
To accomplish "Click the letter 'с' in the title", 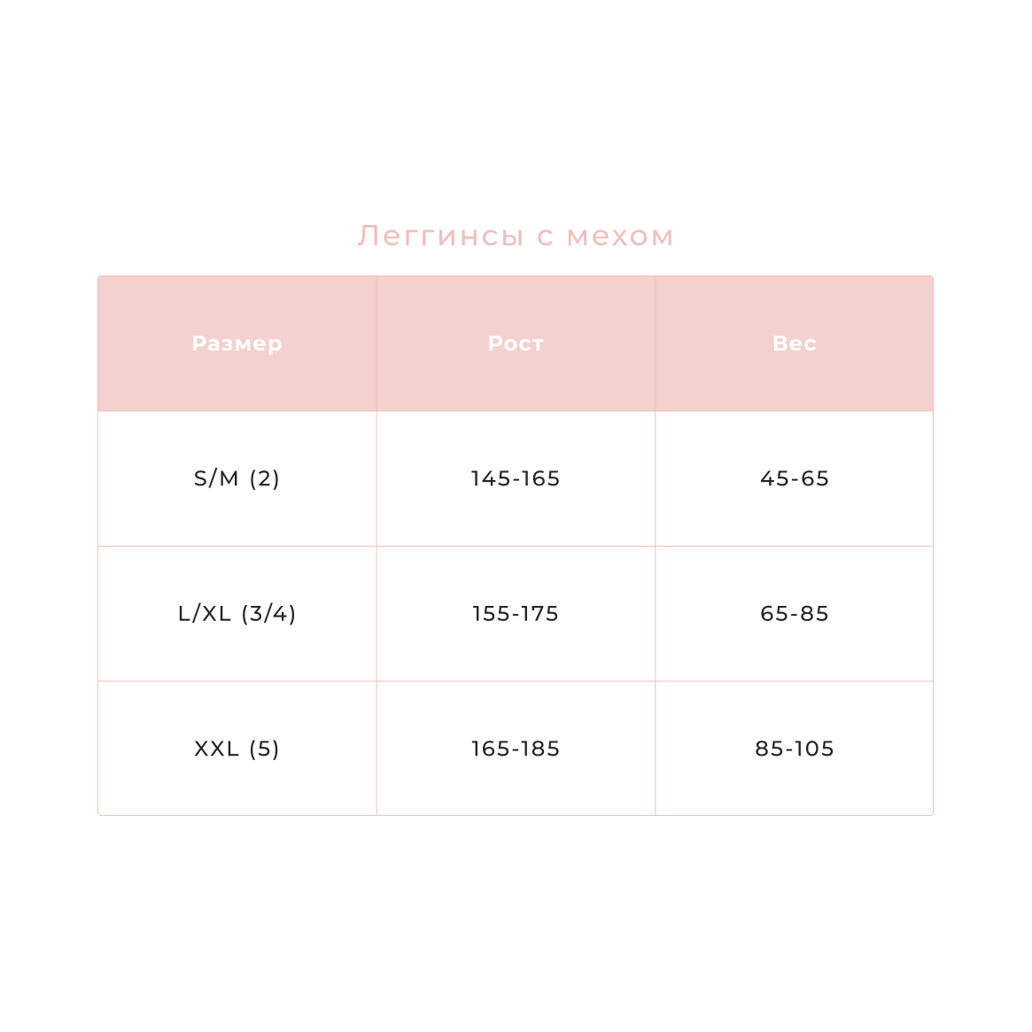I will pos(545,237).
